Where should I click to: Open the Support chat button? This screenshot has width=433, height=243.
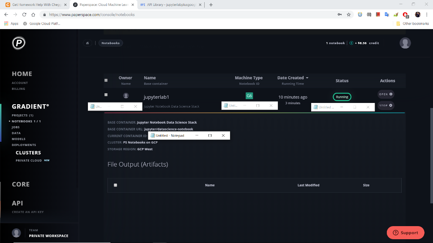(406, 233)
